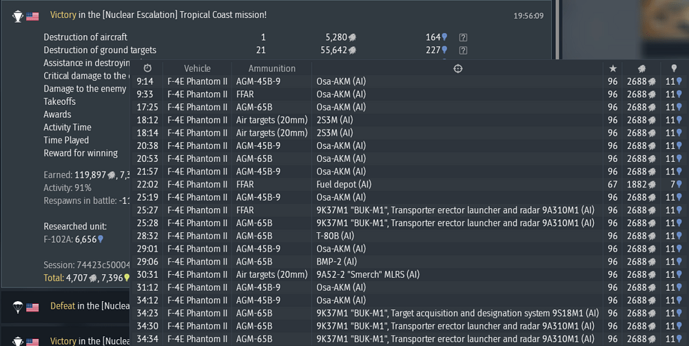Click the research points bulb column header

pos(674,68)
